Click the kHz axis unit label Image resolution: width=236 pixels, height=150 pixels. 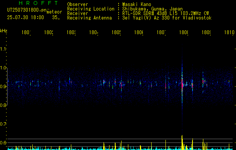click(x=3, y=31)
